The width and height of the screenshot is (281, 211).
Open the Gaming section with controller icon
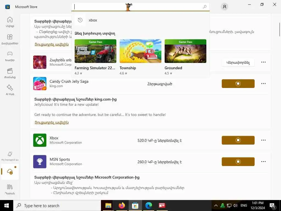pyautogui.click(x=10, y=56)
